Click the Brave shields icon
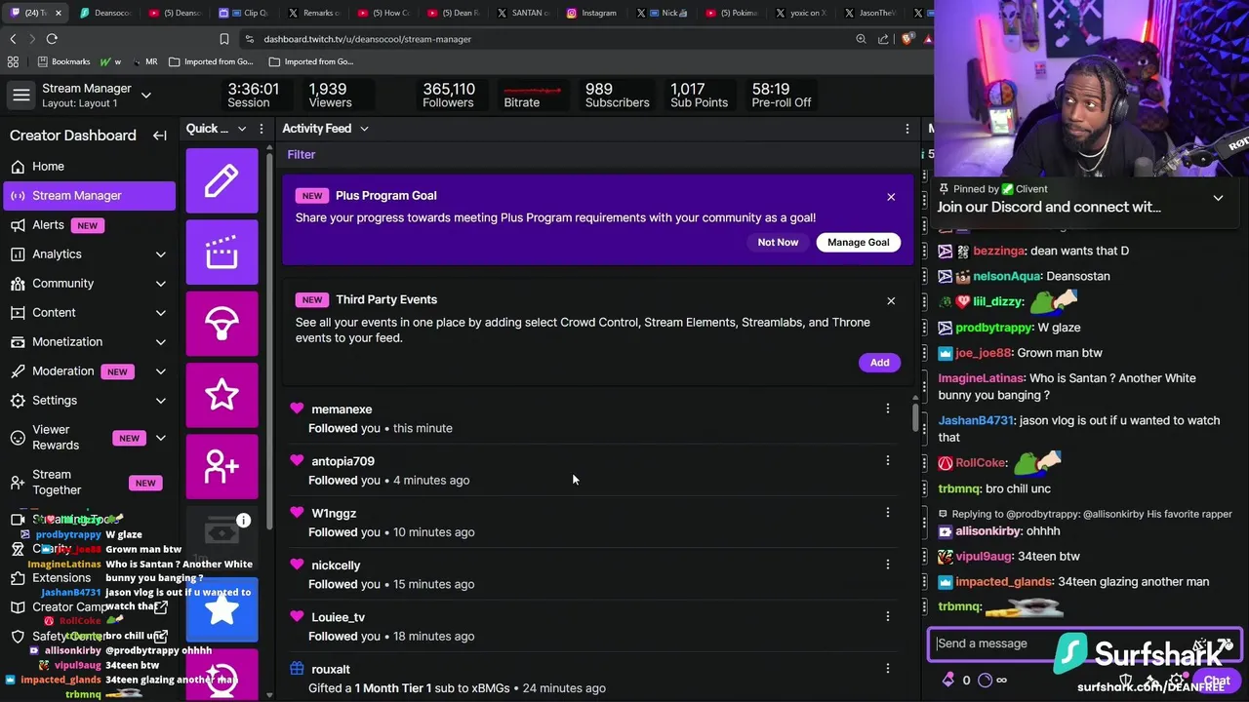1249x702 pixels. coord(908,39)
